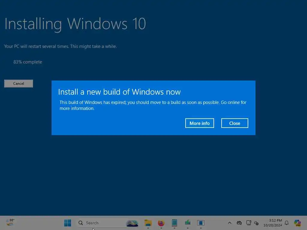Screen dimensions: 307x230
Task: Open the blue window app on taskbar
Action: point(201,223)
